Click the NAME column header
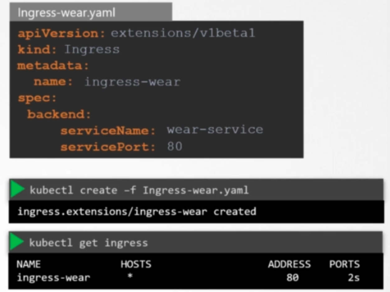390x292 pixels. (x=29, y=264)
